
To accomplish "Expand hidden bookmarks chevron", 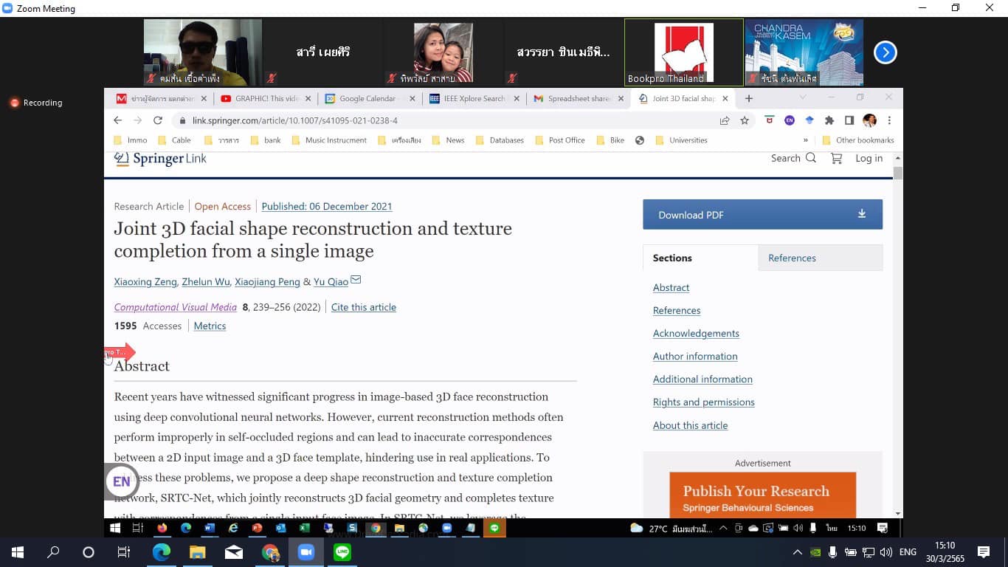I will (x=805, y=140).
